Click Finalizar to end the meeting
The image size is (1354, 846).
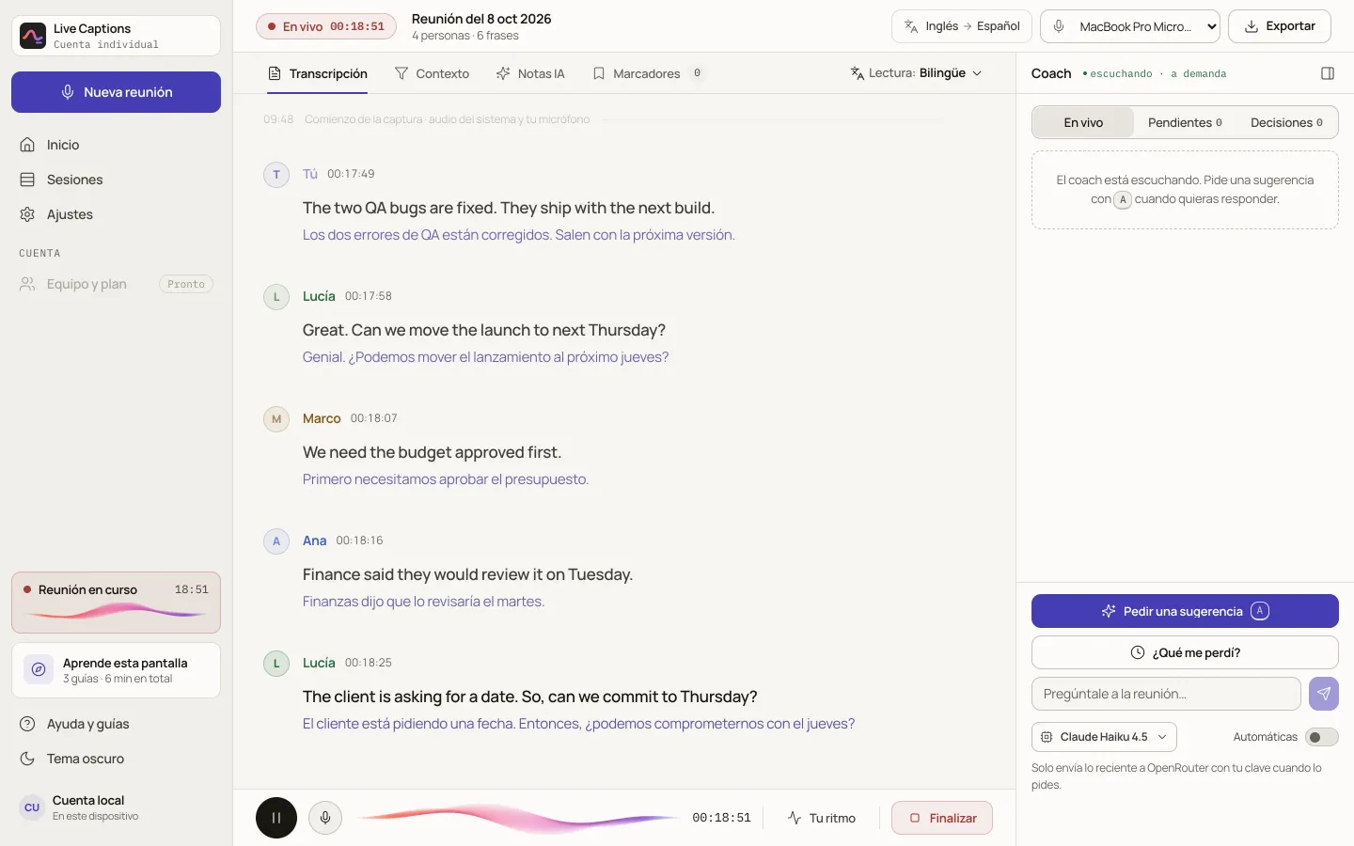(x=942, y=818)
